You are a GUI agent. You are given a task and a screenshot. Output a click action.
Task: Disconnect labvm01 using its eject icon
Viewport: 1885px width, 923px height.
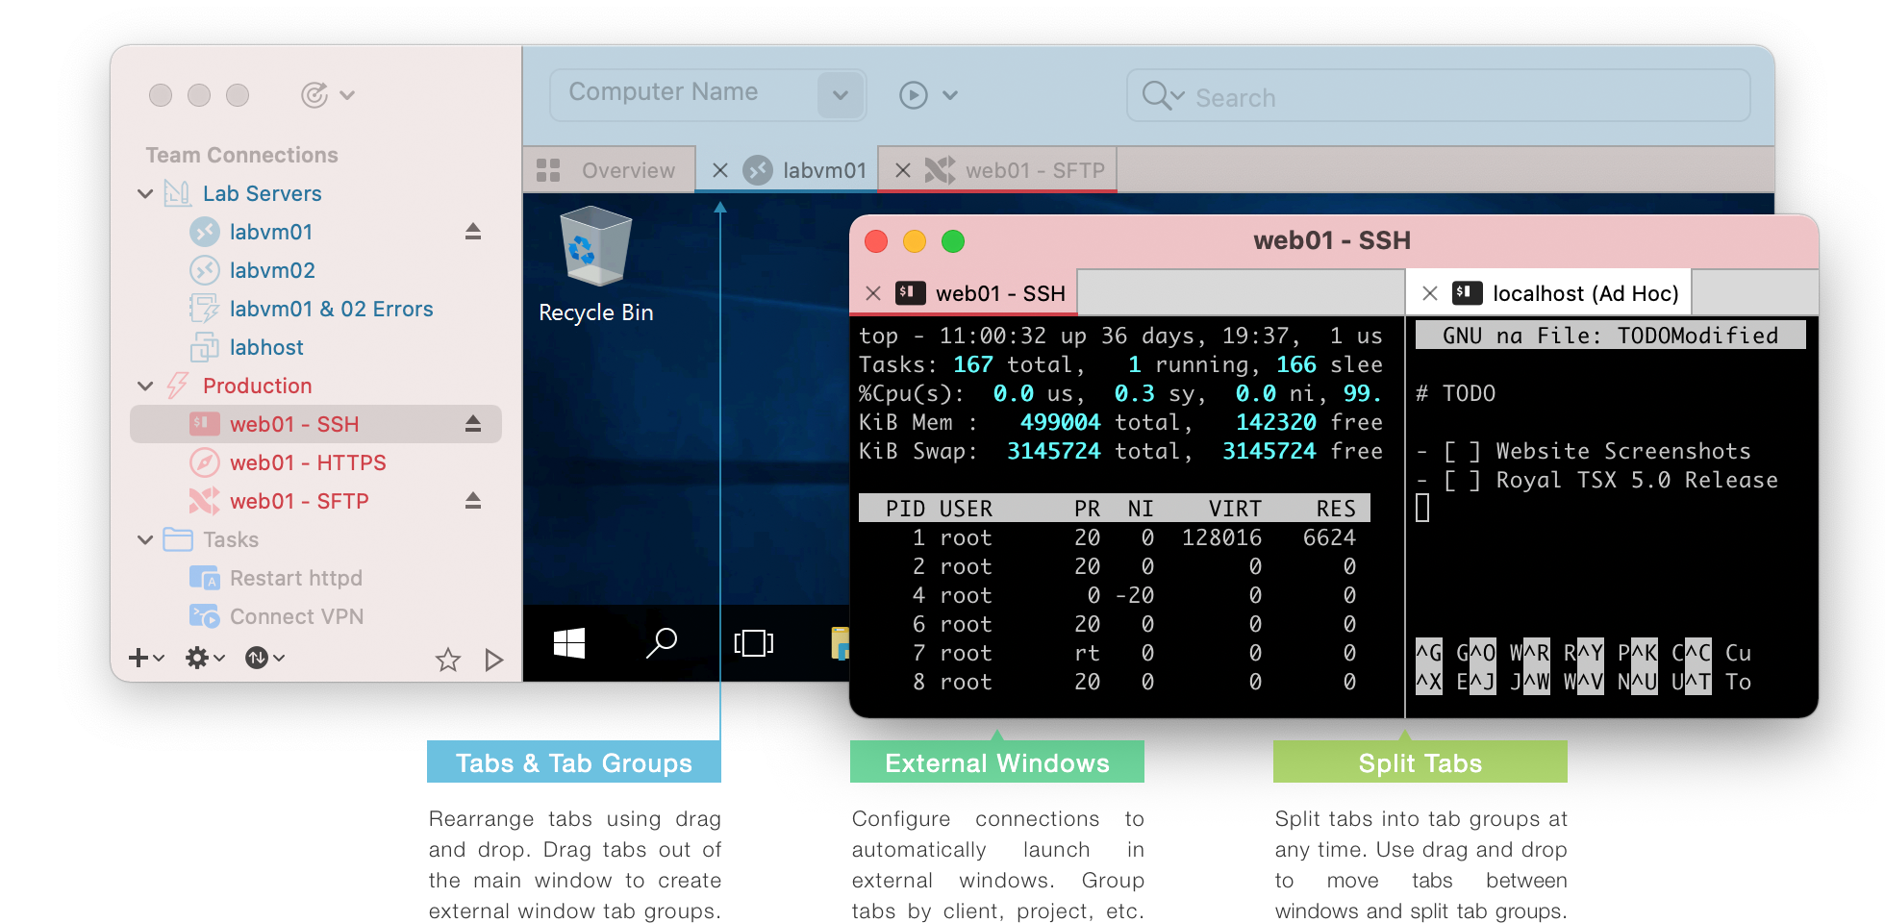(472, 232)
